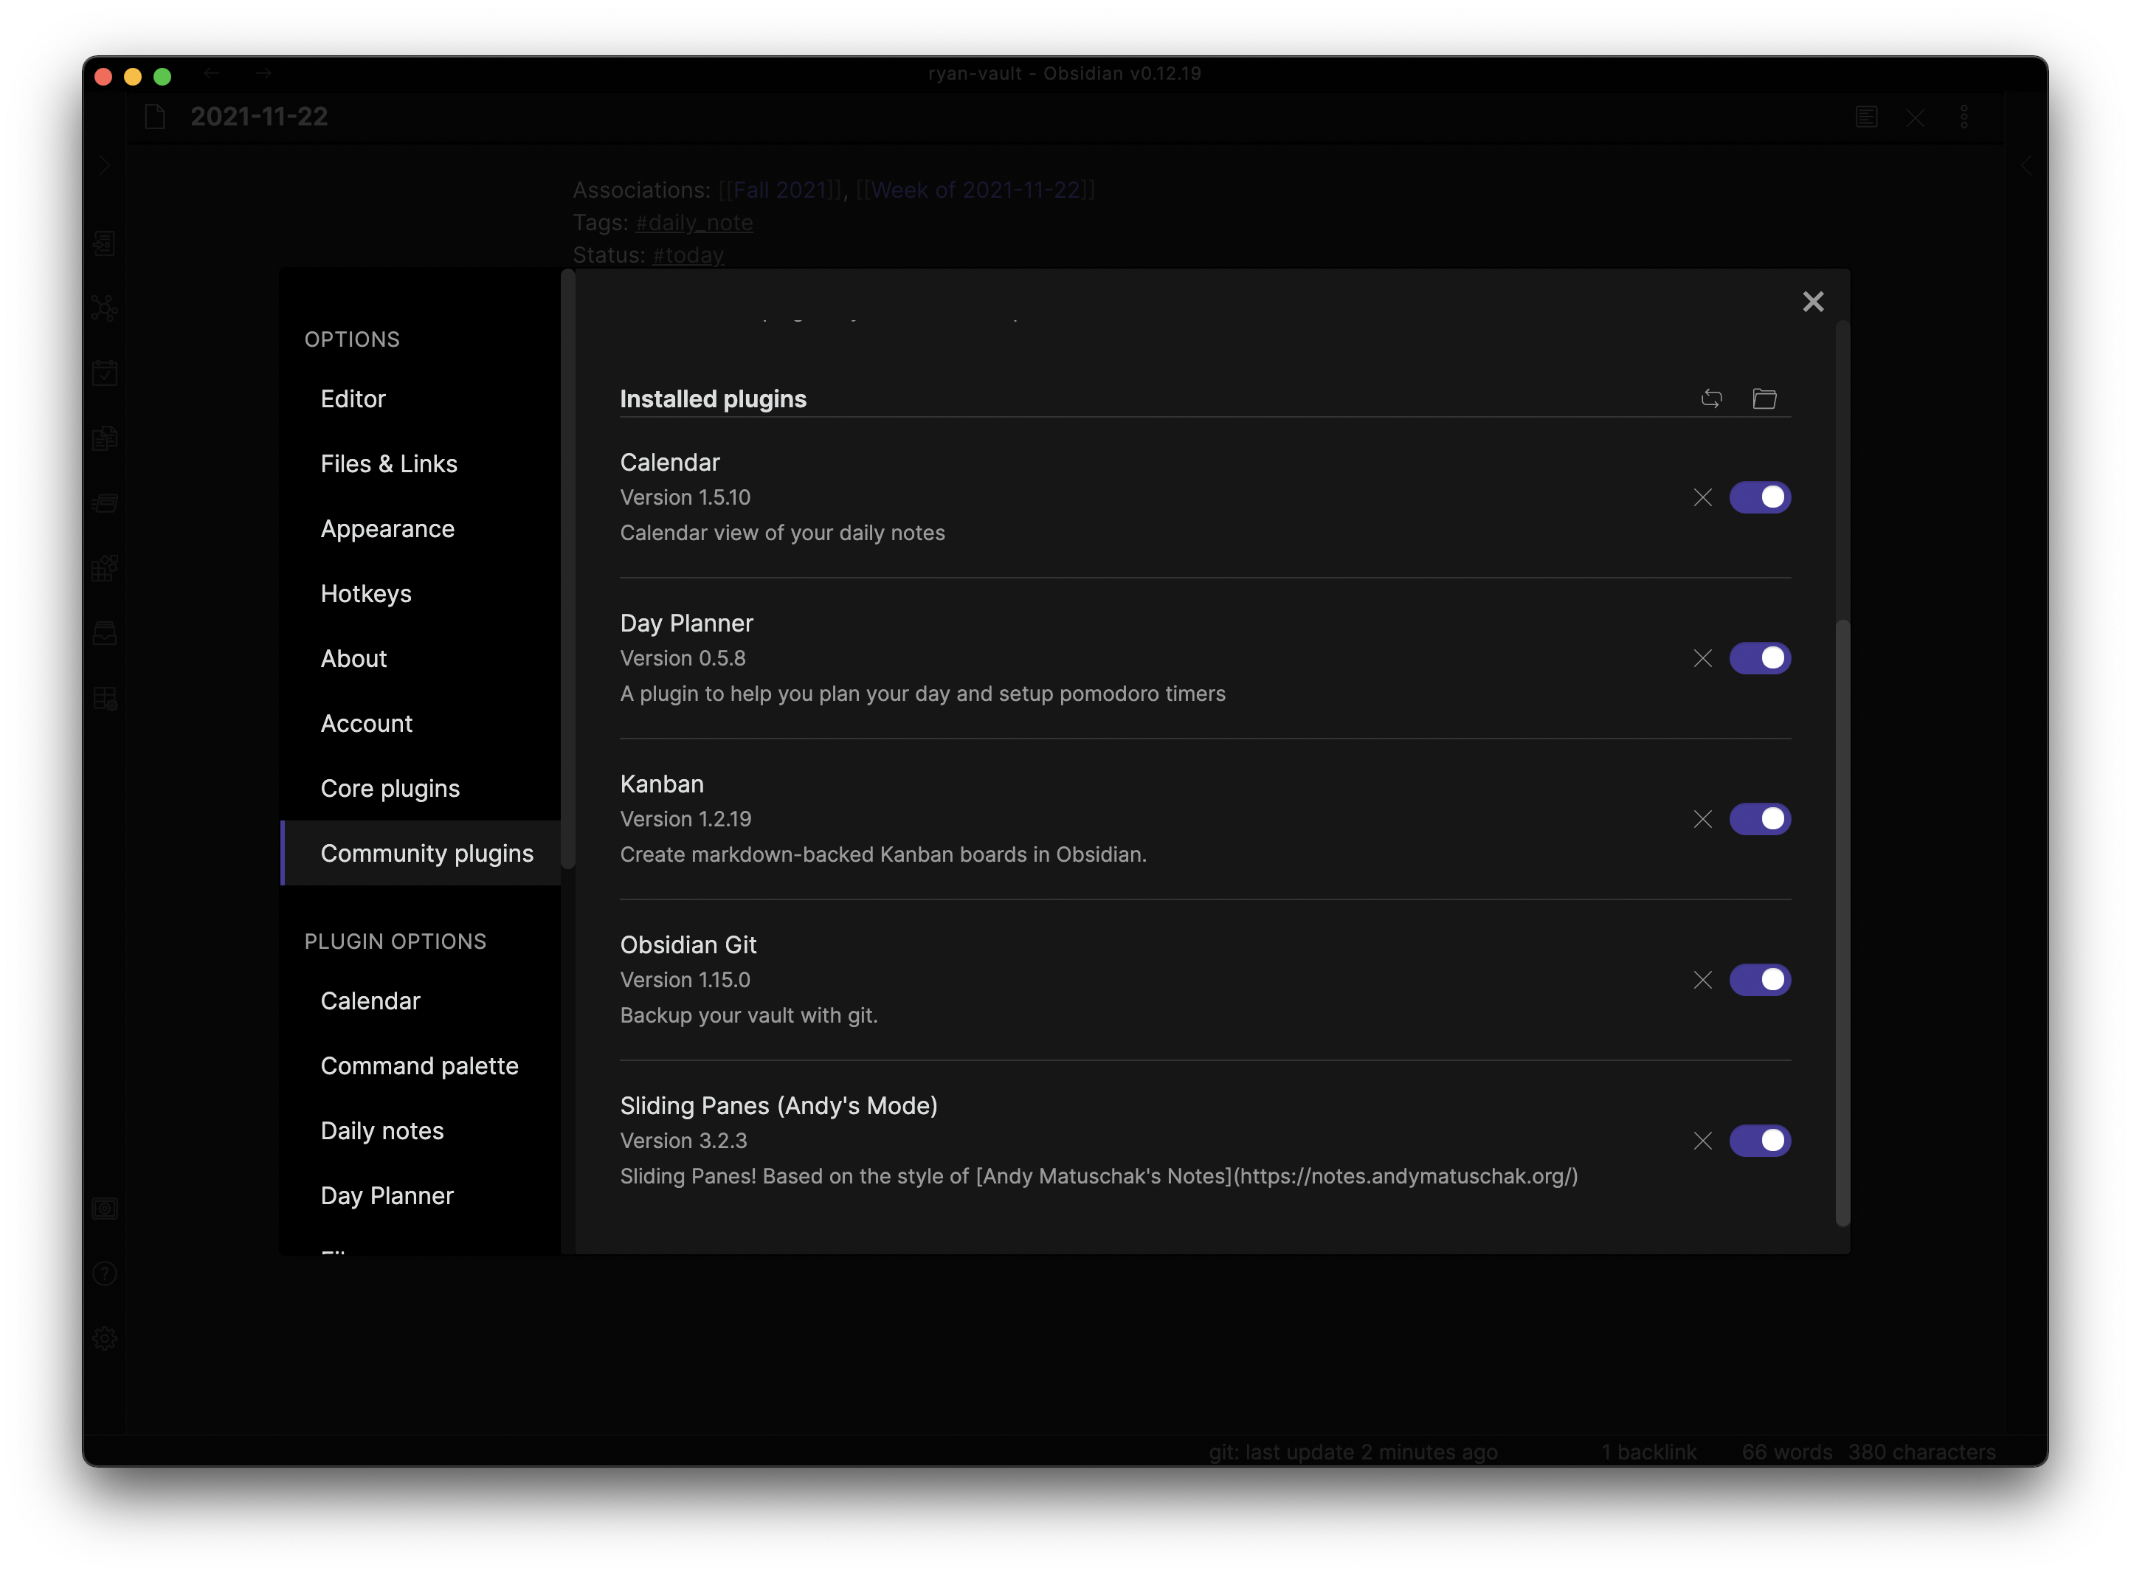
Task: Click the plugin list scrollbar
Action: pyautogui.click(x=1842, y=921)
